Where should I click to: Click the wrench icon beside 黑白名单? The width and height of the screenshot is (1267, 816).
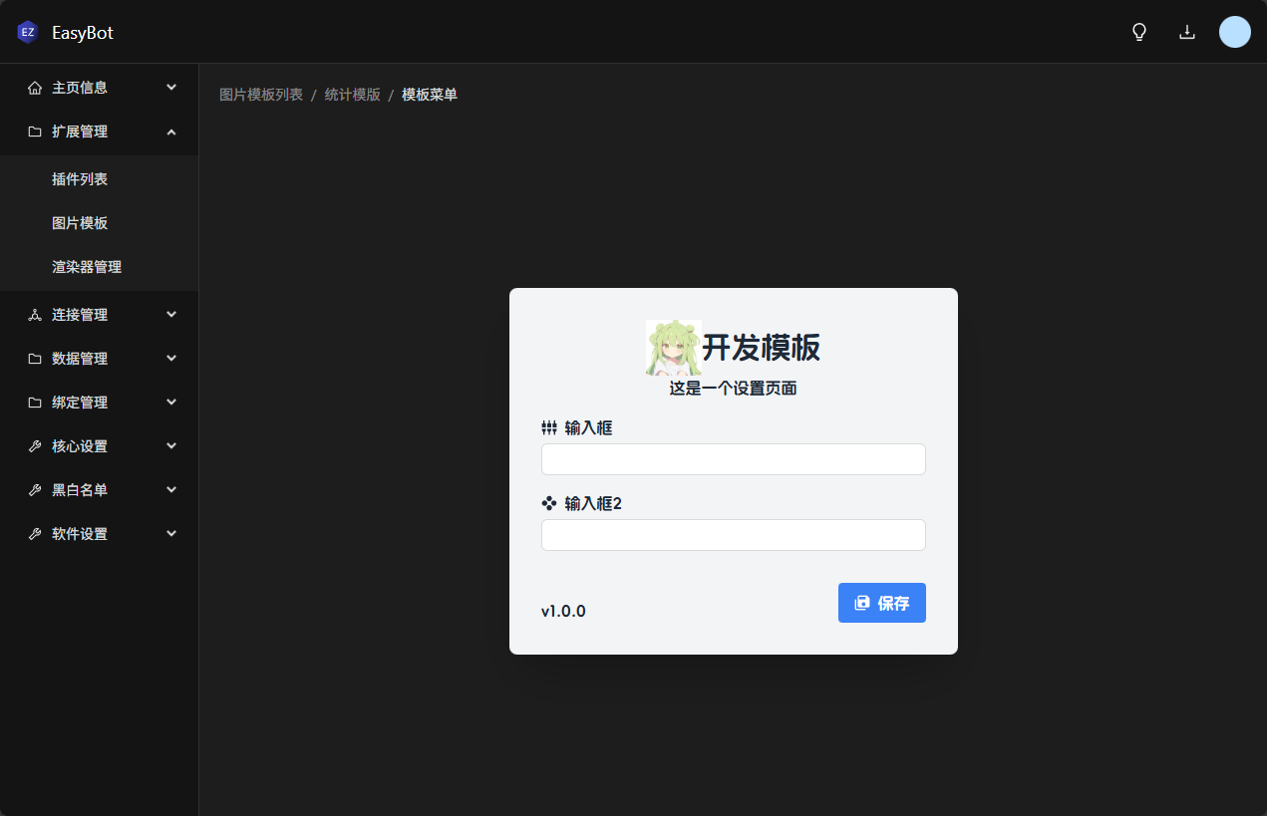[x=35, y=490]
